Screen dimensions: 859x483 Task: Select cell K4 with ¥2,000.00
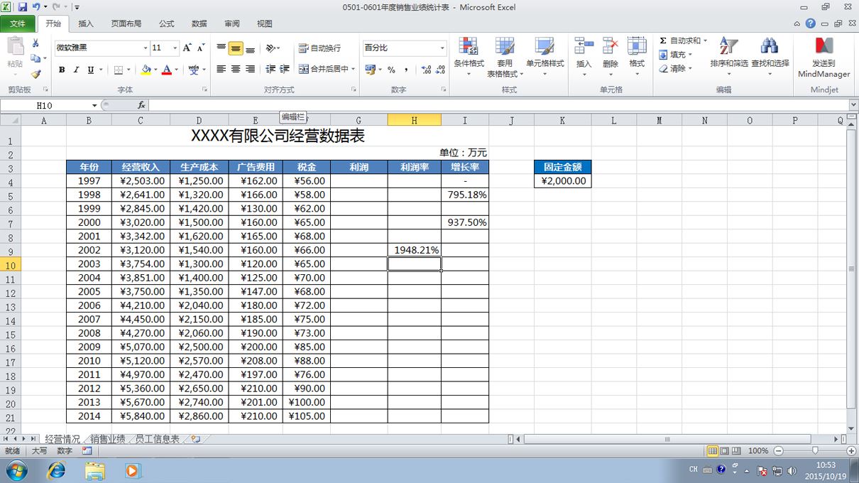click(562, 180)
